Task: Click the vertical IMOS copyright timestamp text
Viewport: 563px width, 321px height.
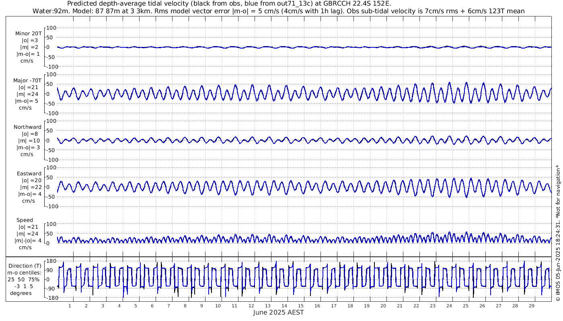Action: [558, 233]
